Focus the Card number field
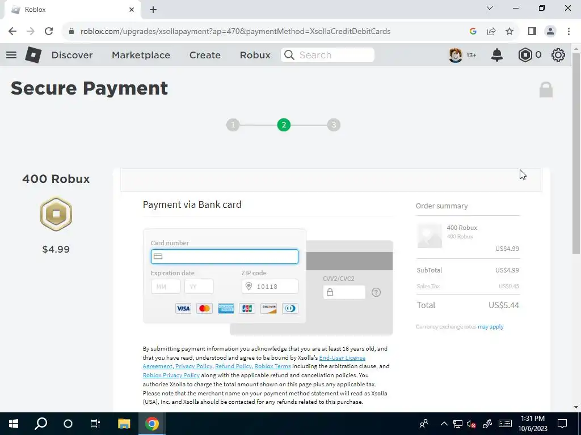Viewport: 581px width, 435px height. (225, 257)
